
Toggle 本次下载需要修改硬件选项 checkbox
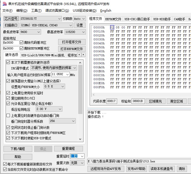8,62
